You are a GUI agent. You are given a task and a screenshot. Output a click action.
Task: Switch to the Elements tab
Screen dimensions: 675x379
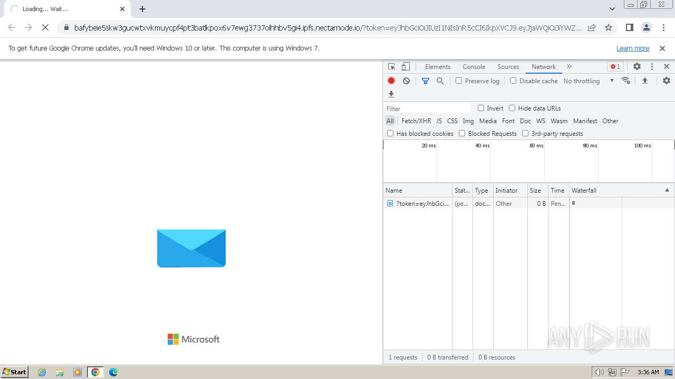[x=438, y=67]
